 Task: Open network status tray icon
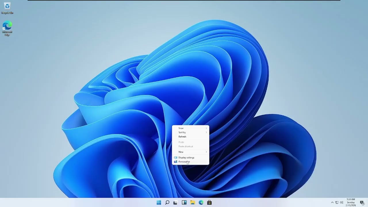(x=337, y=202)
